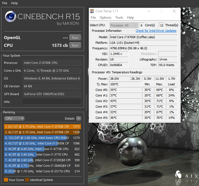Select ranking row Intel Xeon CPU X5650
This screenshot has width=199, height=186.
[x=42, y=138]
